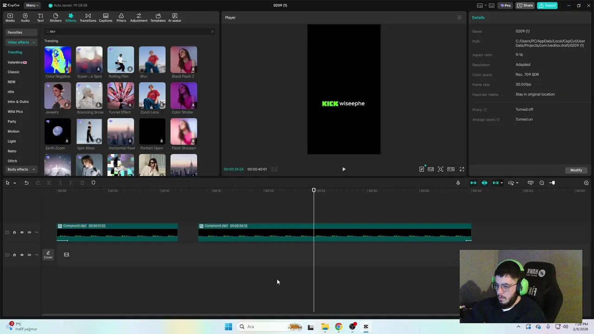Open the Stickers panel icon
The height and width of the screenshot is (334, 594).
point(56,18)
